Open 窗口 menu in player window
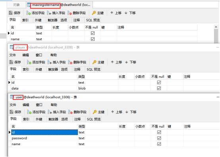 pyautogui.click(x=39, y=55)
